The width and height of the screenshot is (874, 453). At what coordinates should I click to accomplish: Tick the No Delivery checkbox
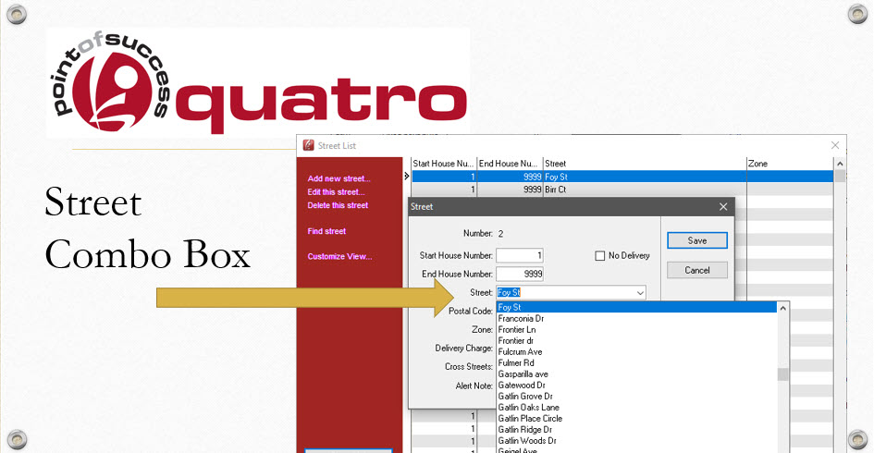[x=599, y=256]
